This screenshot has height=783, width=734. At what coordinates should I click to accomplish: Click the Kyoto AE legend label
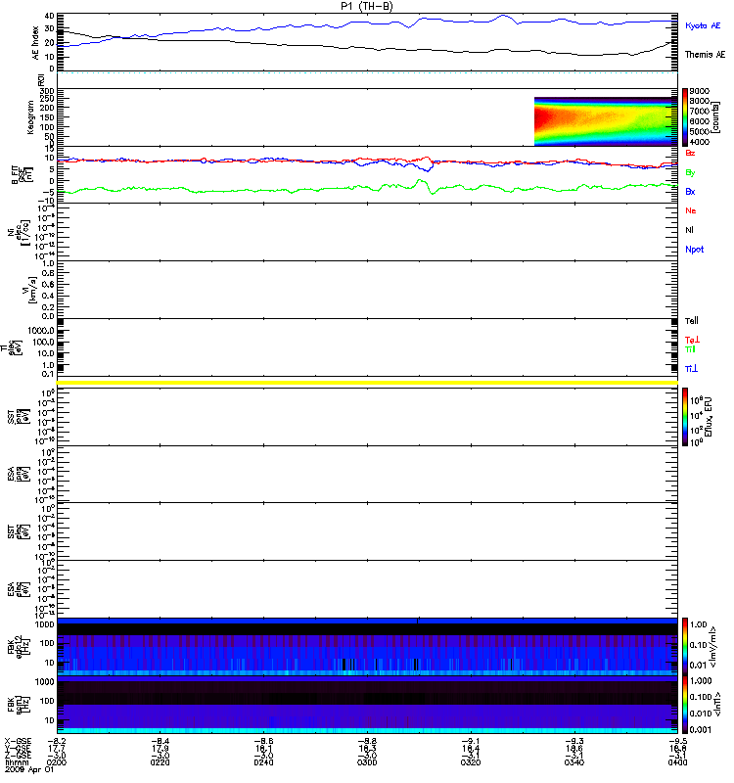[703, 25]
